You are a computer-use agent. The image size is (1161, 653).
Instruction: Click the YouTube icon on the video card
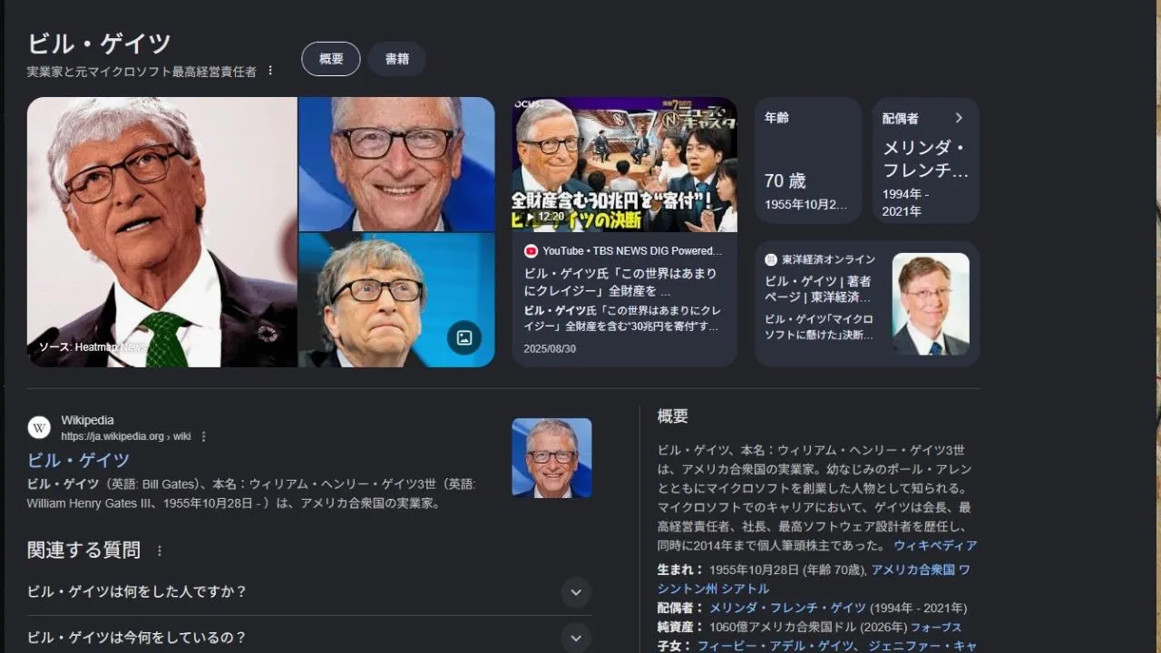[x=531, y=251]
